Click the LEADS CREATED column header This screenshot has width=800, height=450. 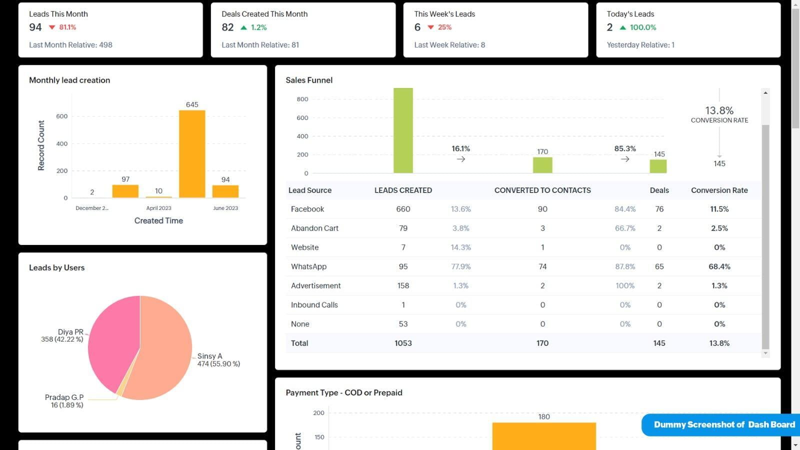(403, 190)
